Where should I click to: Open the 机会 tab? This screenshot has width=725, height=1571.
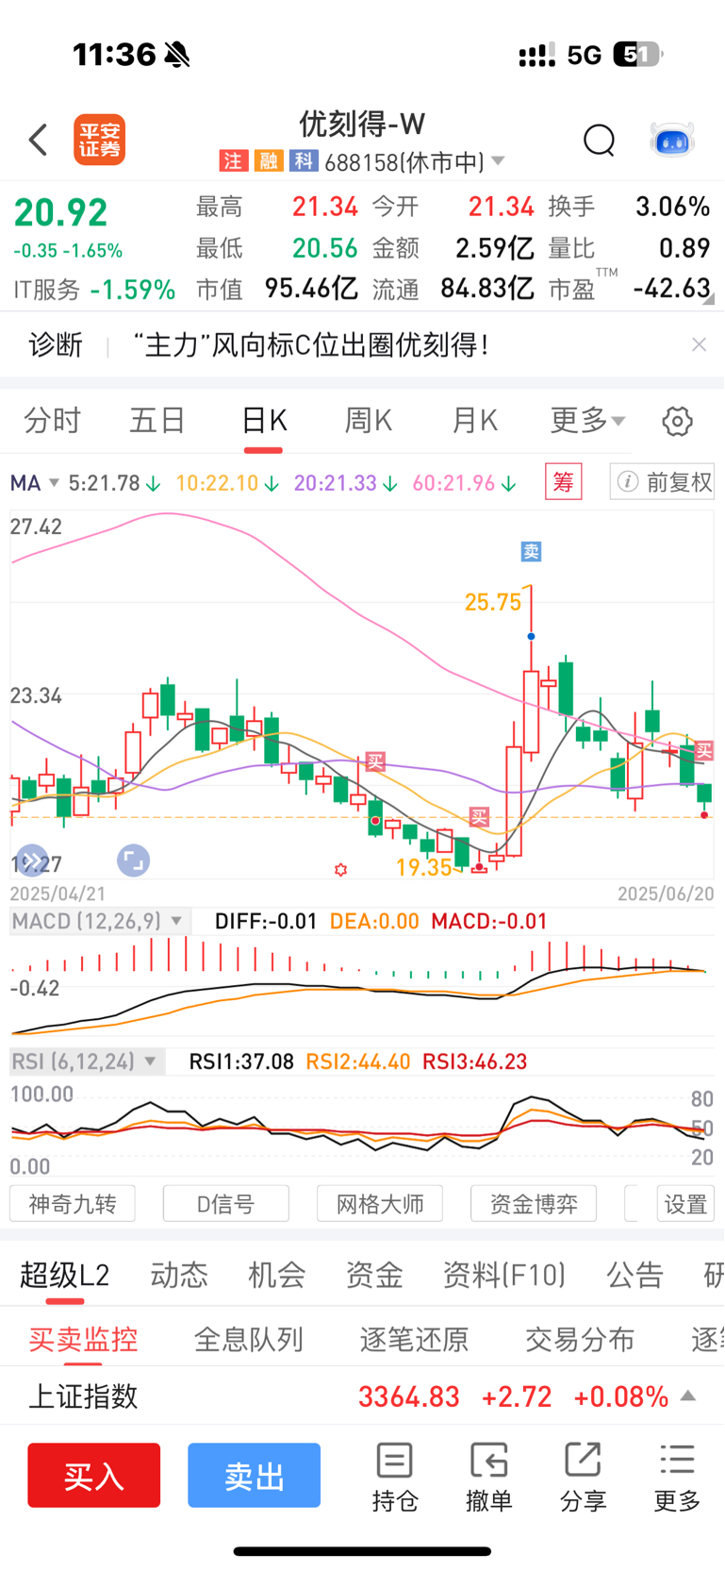click(277, 1276)
